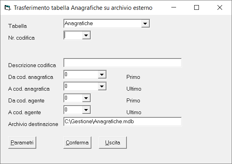The image size is (232, 164).
Task: Open Da cod. anagrafica dropdown list
Action: tap(102, 75)
